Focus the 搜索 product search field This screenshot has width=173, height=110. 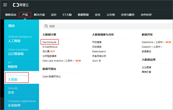(x=108, y=26)
